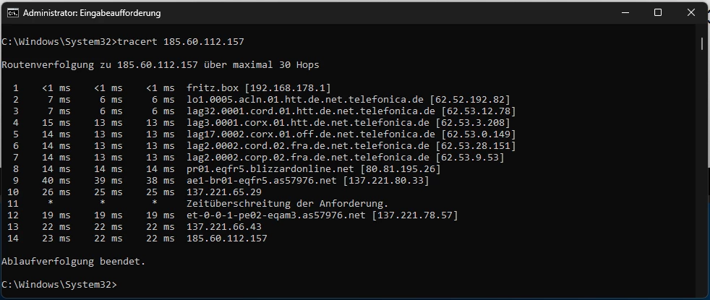Click the last C:\Windows\System32> prompt
710x300 pixels.
(59, 285)
